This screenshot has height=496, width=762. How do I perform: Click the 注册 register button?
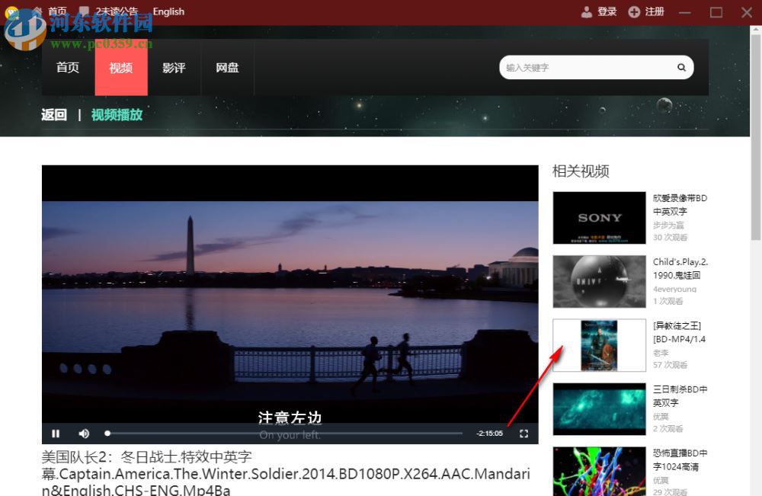646,11
